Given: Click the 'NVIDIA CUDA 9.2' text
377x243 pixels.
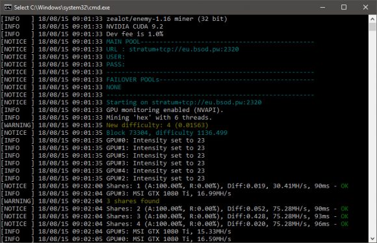Looking at the screenshot, I should pyautogui.click(x=135, y=27).
